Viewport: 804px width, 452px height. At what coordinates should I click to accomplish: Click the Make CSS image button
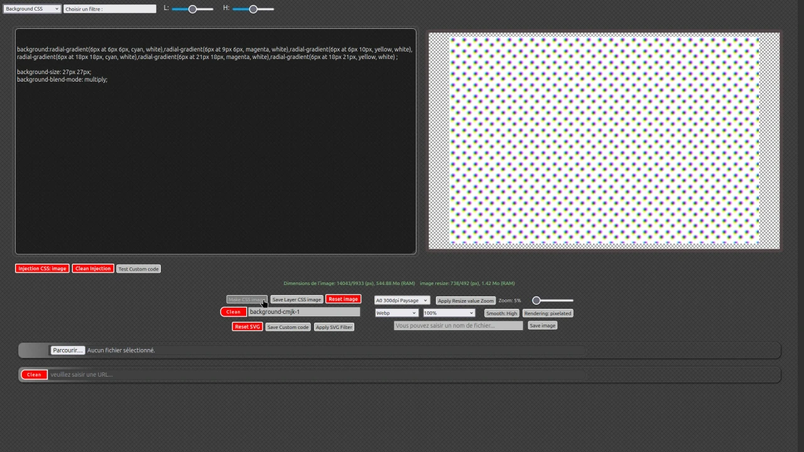click(246, 299)
